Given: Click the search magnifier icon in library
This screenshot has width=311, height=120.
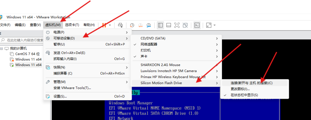Looking at the screenshot, I should tap(3, 40).
